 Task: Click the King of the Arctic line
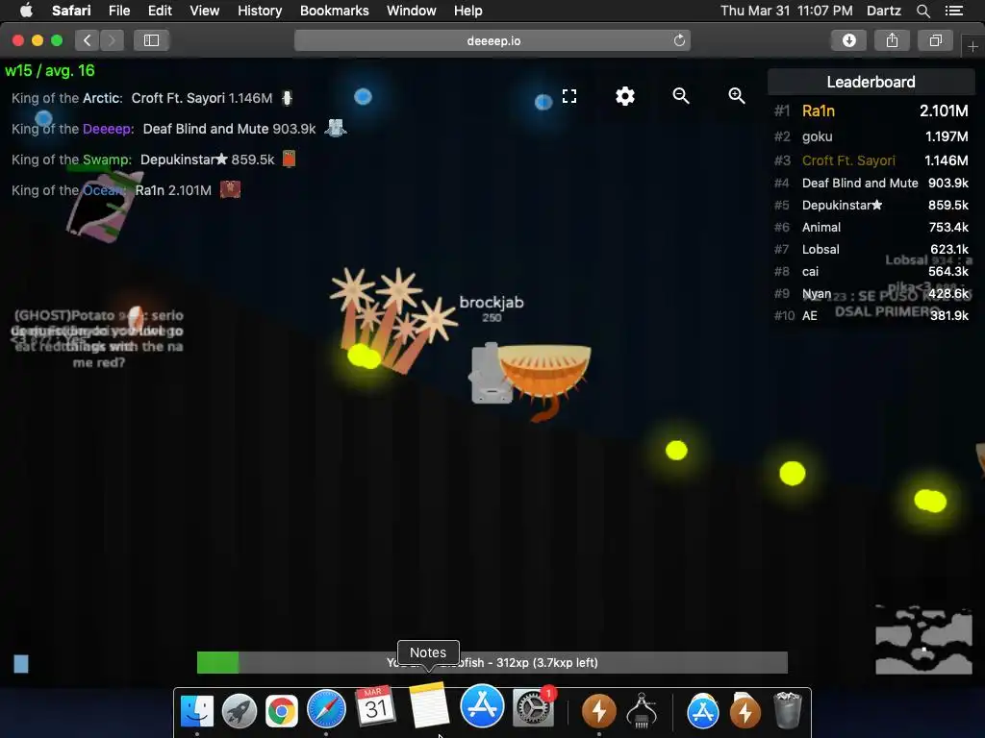pos(152,98)
